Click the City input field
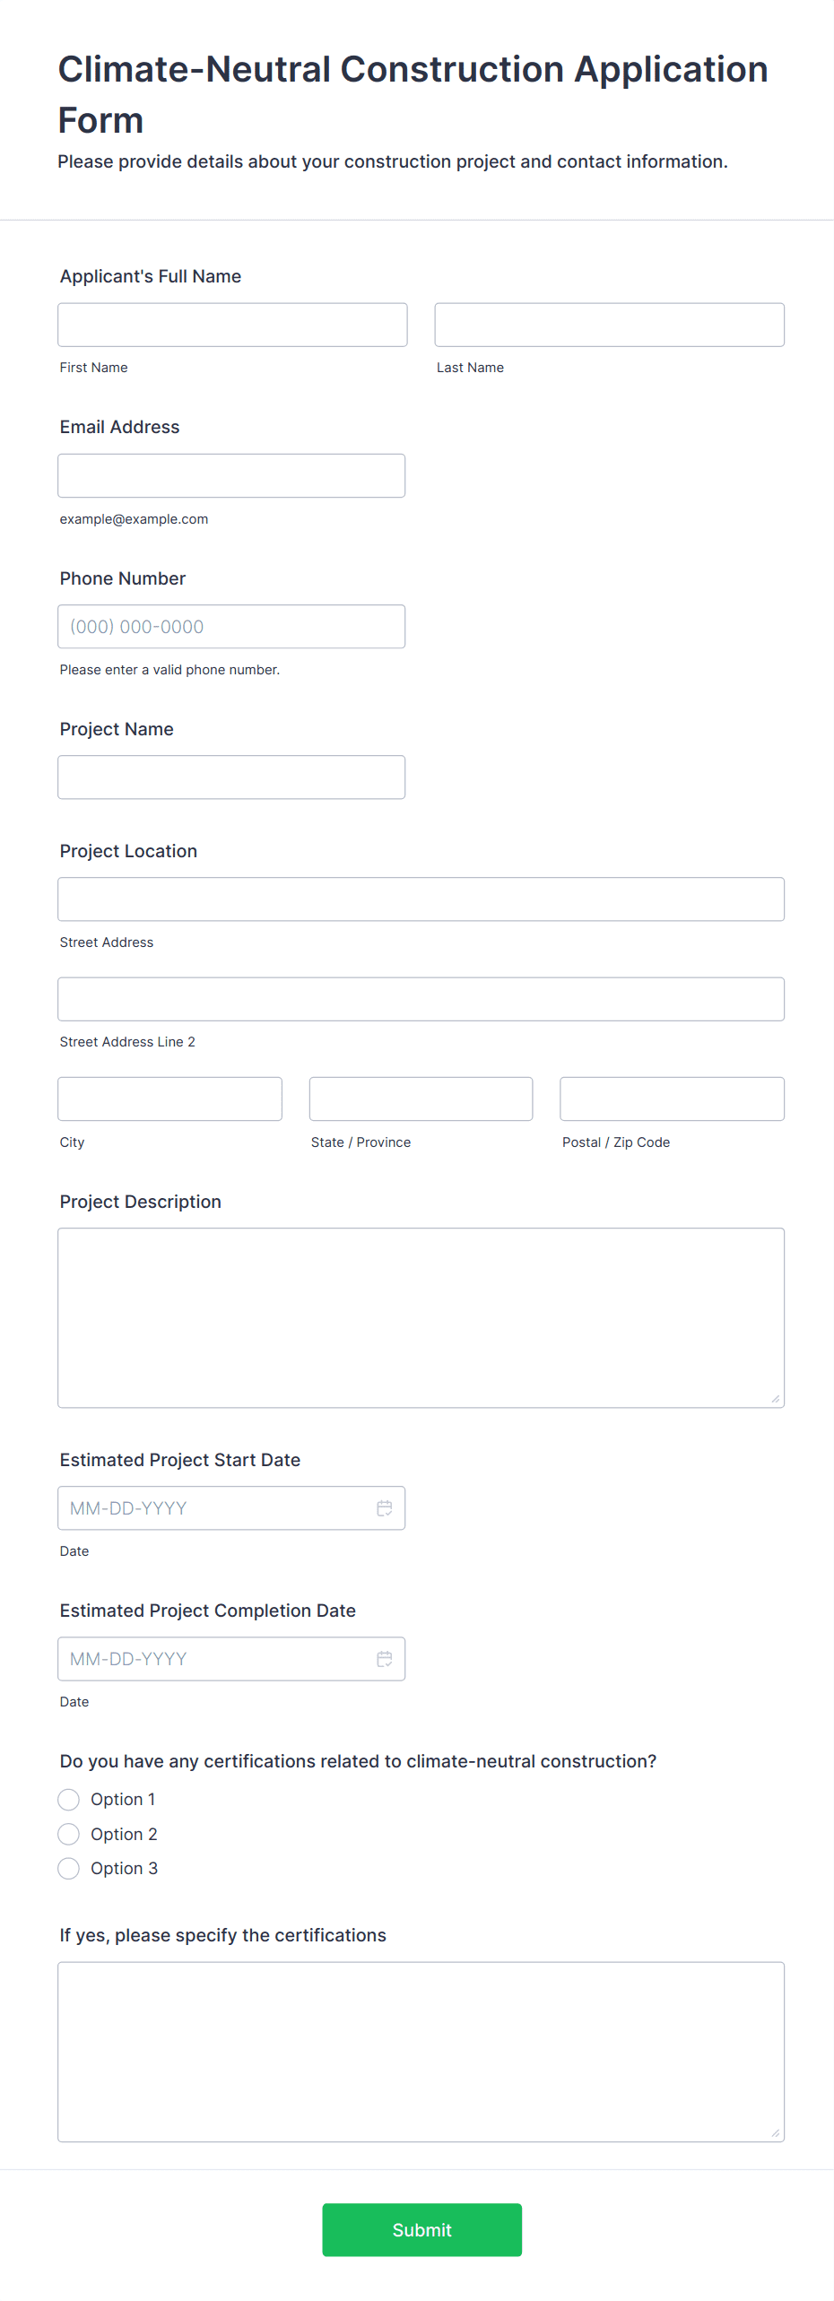The width and height of the screenshot is (834, 2301). pos(169,1098)
